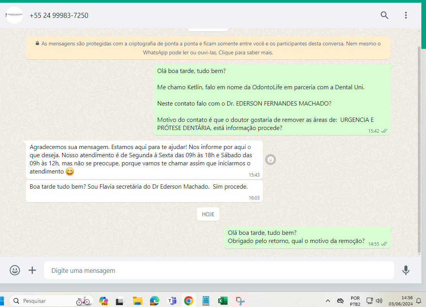426x307 pixels.
Task: Click the plus attach icon
Action: point(33,270)
